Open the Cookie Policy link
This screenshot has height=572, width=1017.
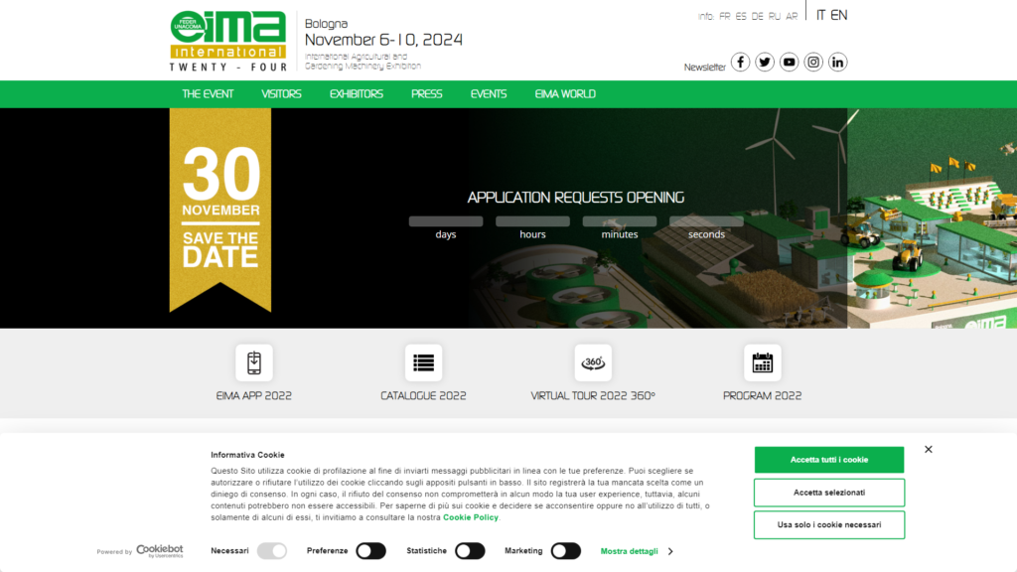470,517
